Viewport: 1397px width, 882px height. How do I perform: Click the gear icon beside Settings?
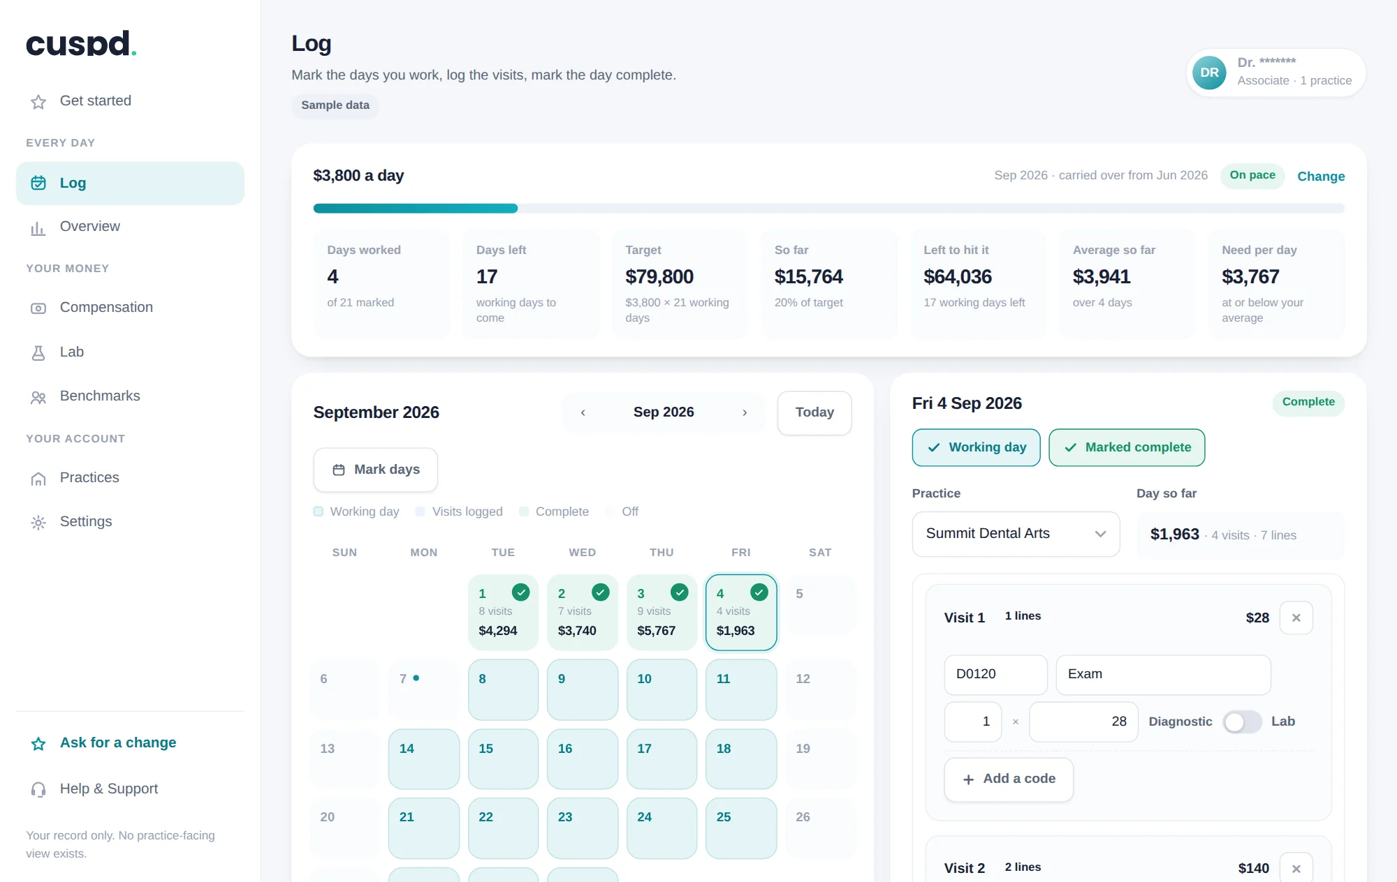pos(38,523)
